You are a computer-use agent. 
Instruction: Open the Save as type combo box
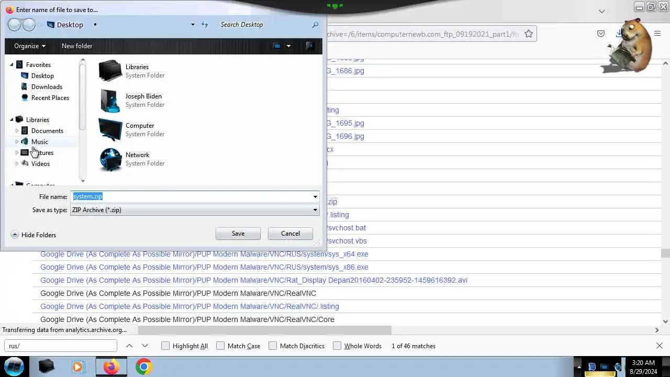coord(195,210)
